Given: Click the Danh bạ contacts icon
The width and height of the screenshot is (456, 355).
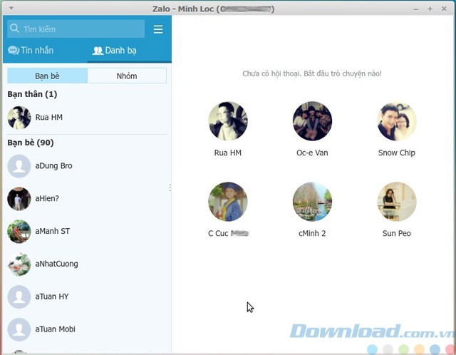Looking at the screenshot, I should [x=98, y=51].
